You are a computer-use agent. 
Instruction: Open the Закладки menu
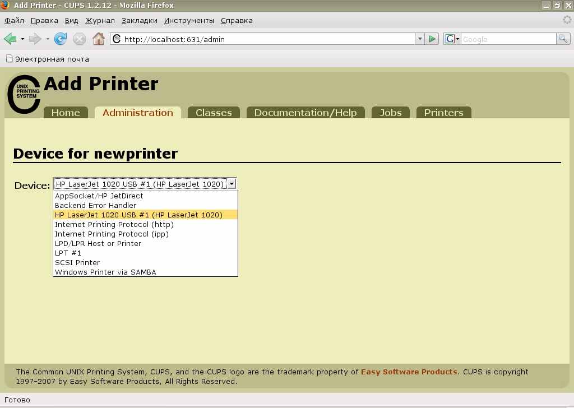click(140, 21)
